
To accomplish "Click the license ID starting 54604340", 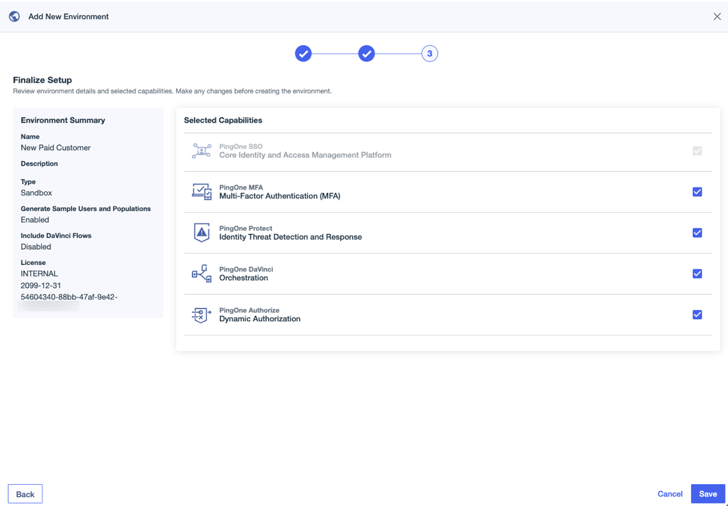I will (x=69, y=297).
